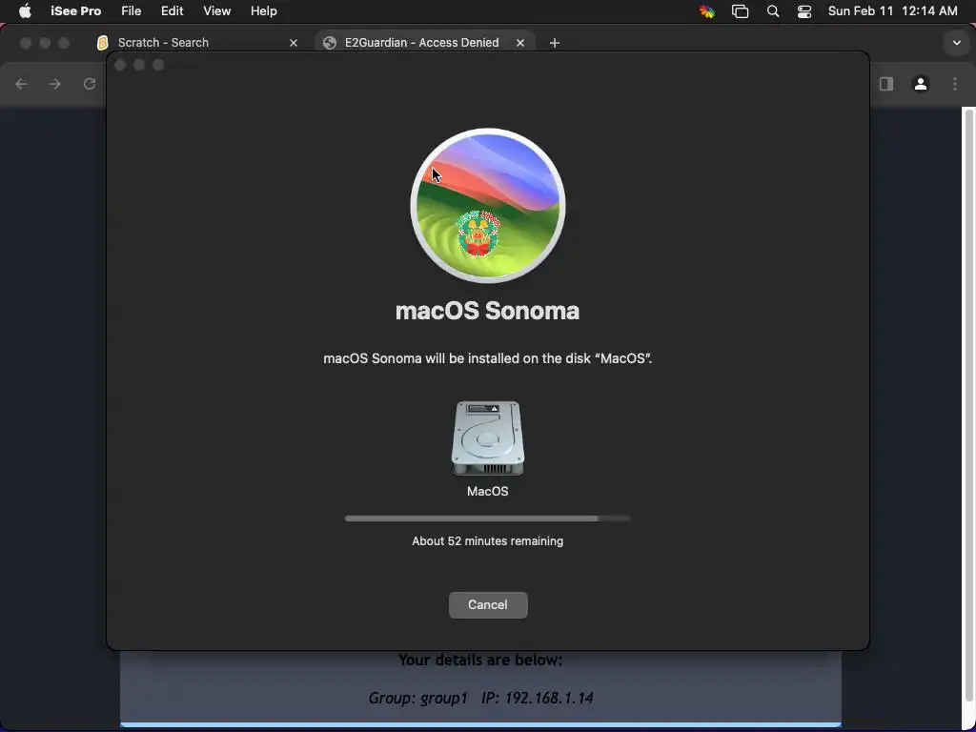
Task: Open the browser profile icon
Action: click(921, 84)
